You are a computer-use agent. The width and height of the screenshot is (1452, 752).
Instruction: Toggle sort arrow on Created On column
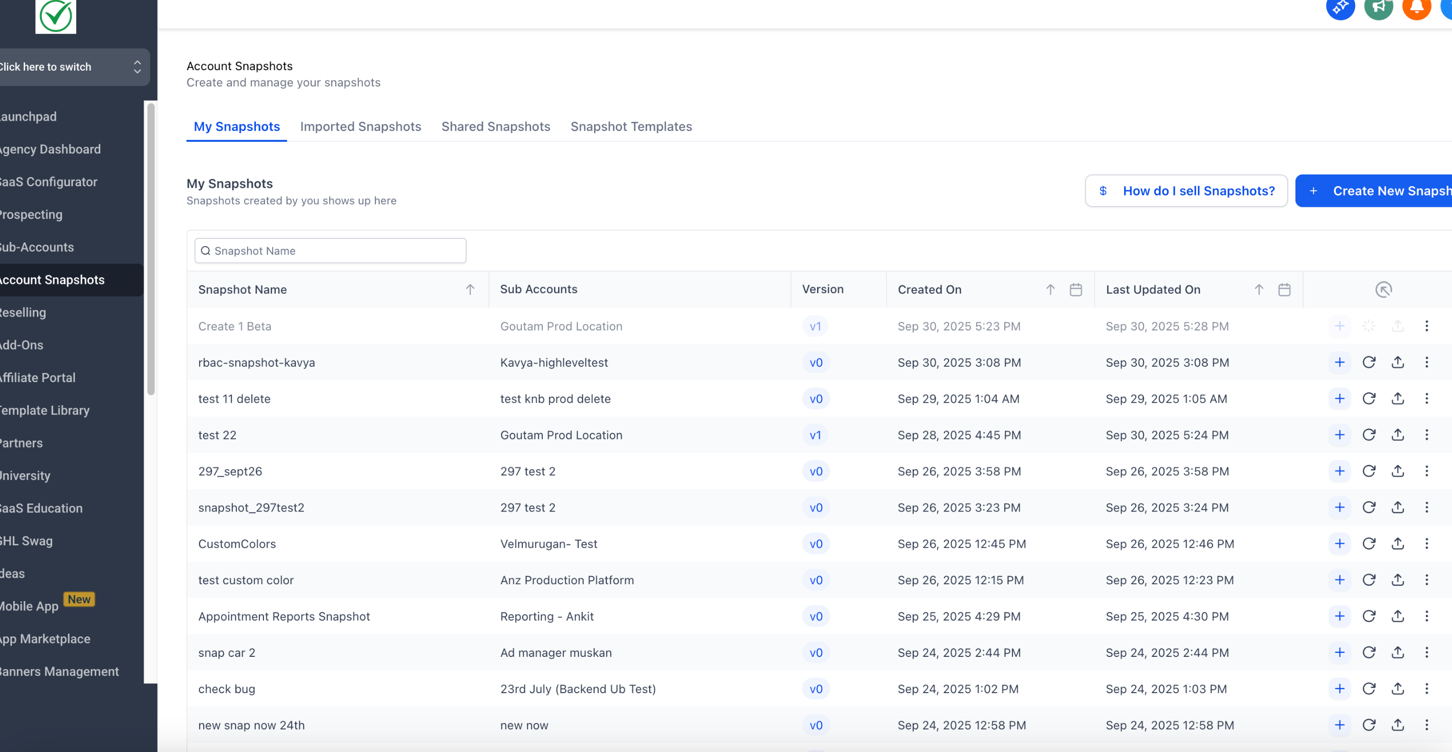click(1050, 290)
